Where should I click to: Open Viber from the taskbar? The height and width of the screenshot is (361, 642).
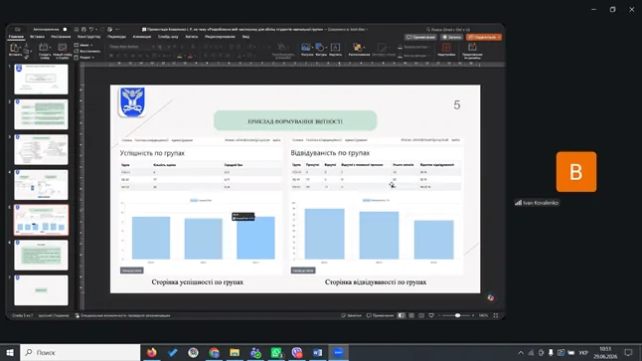[x=297, y=352]
